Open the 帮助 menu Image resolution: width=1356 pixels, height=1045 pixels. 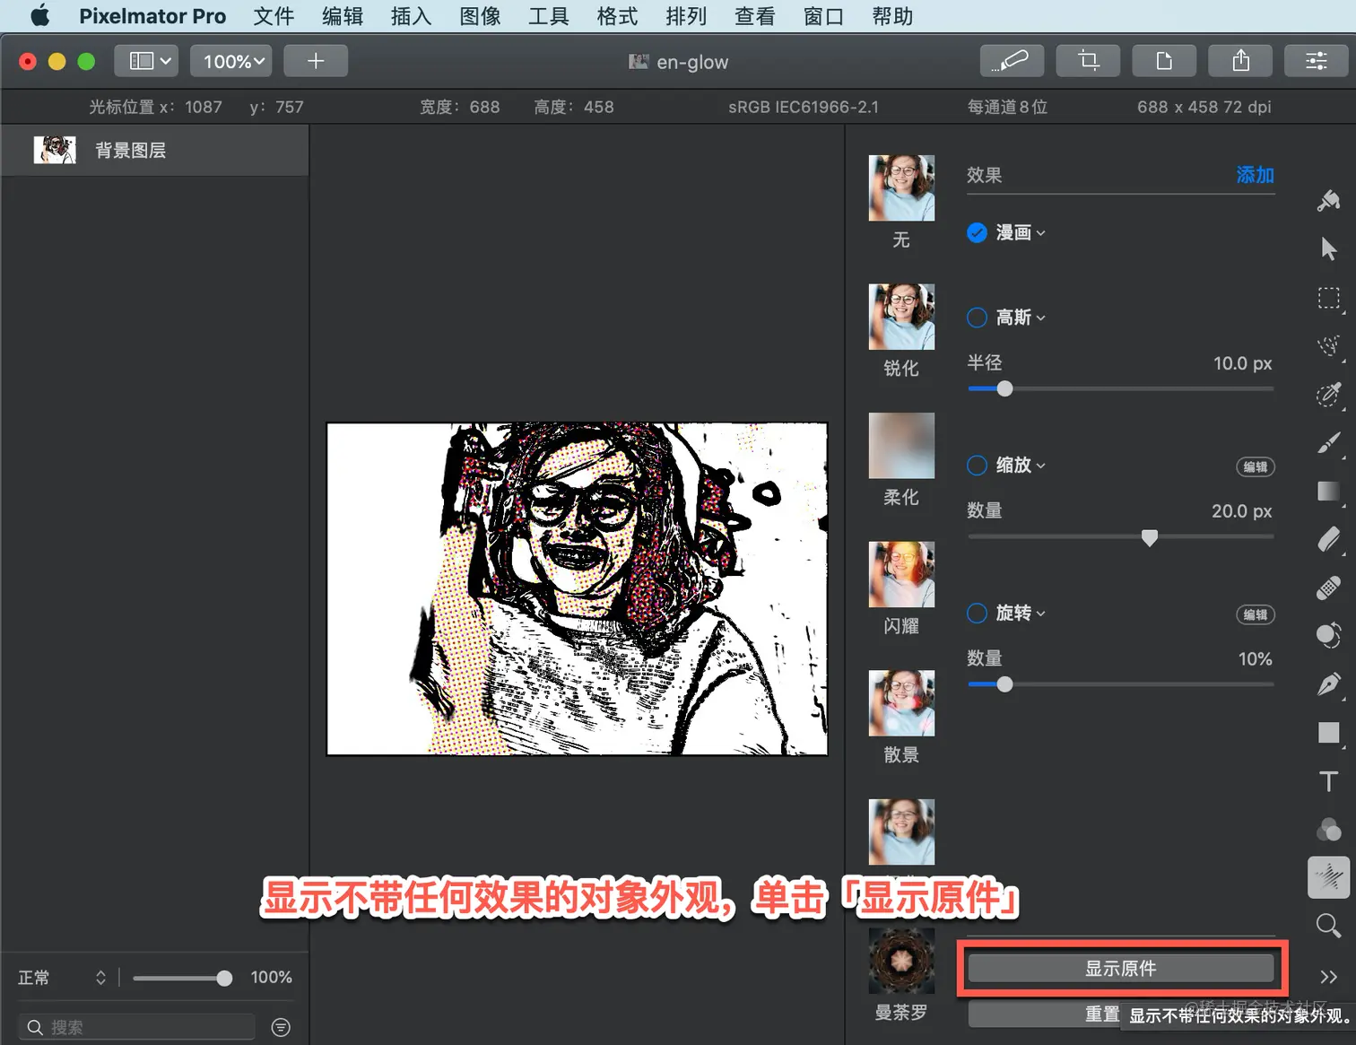point(892,16)
